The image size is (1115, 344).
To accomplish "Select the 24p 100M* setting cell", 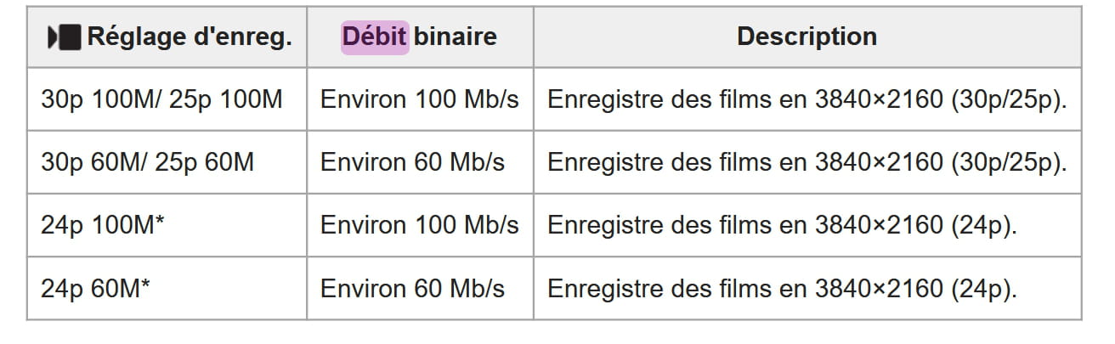I will click(167, 225).
